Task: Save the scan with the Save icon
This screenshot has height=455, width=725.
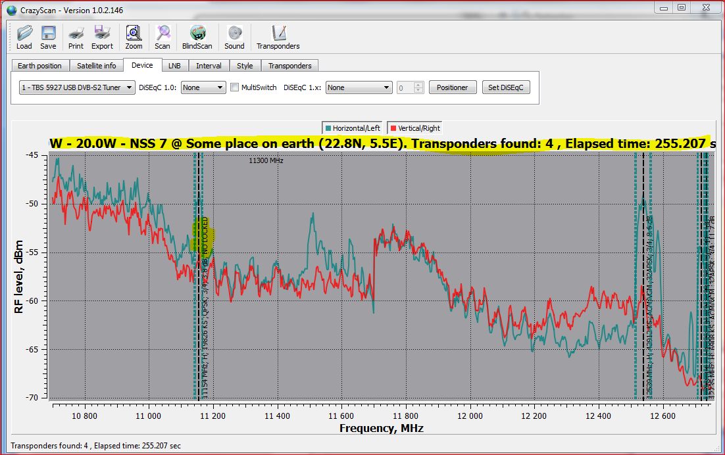Action: [x=48, y=37]
